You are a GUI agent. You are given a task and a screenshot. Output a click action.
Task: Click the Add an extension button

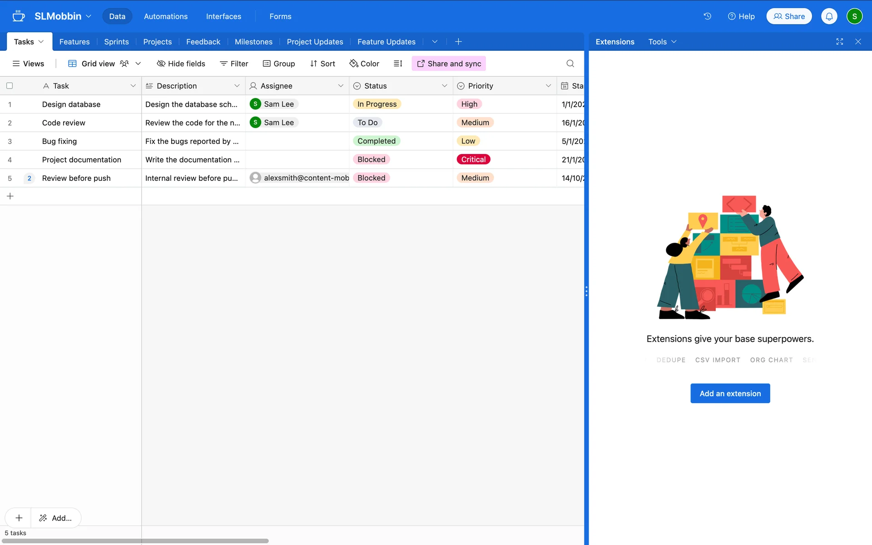(x=730, y=393)
